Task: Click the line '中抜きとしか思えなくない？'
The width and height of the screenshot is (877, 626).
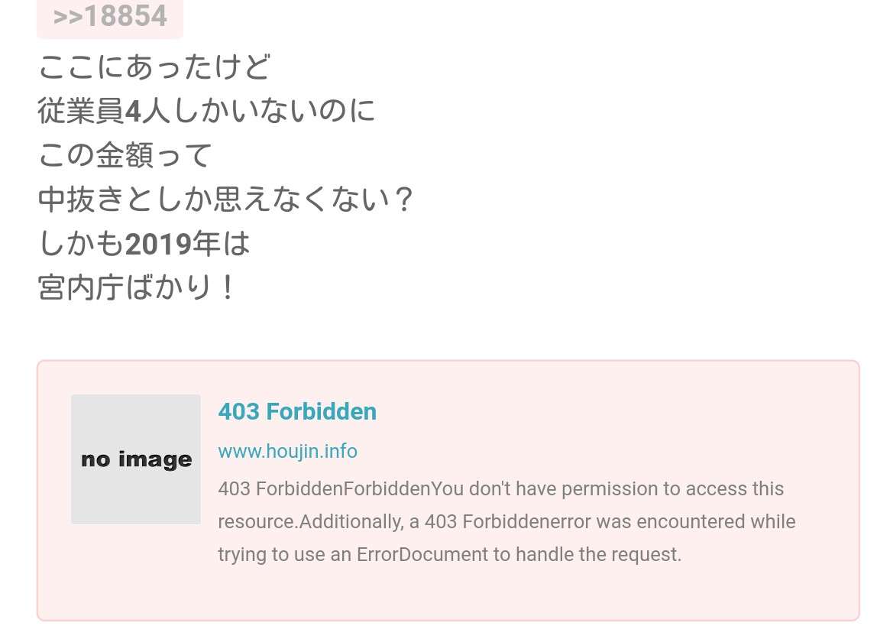Action: (x=226, y=199)
